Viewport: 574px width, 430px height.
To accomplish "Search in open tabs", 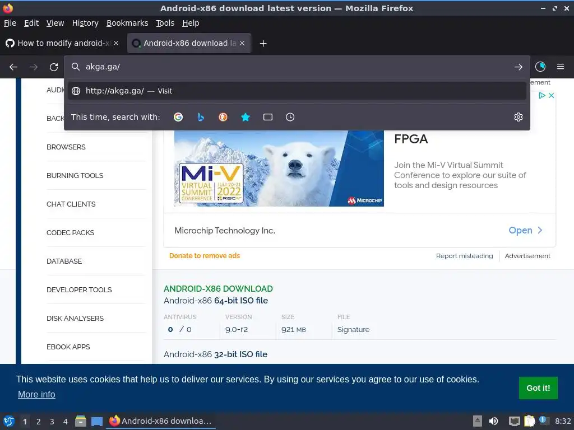I will pyautogui.click(x=268, y=117).
